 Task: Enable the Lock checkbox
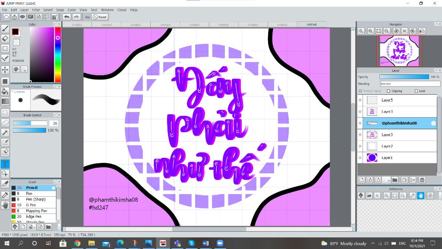416,91
